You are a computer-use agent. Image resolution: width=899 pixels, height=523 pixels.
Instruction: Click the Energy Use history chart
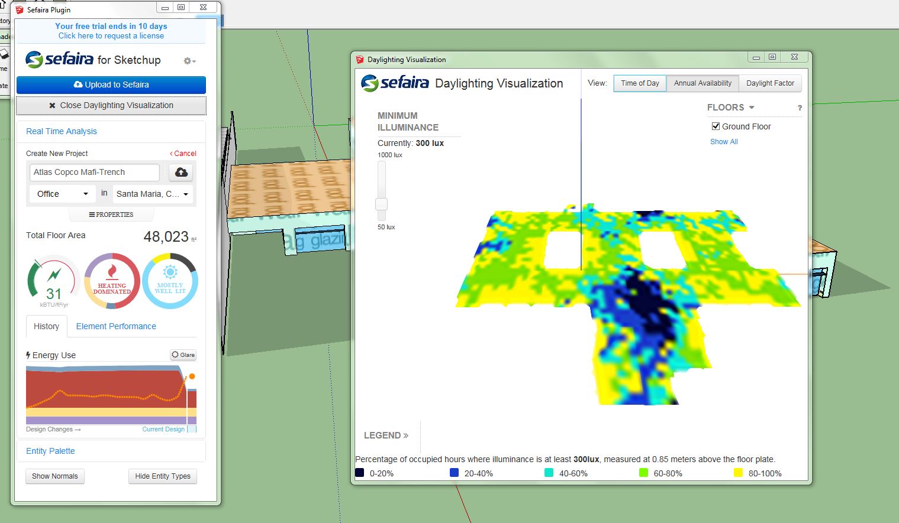tap(111, 395)
